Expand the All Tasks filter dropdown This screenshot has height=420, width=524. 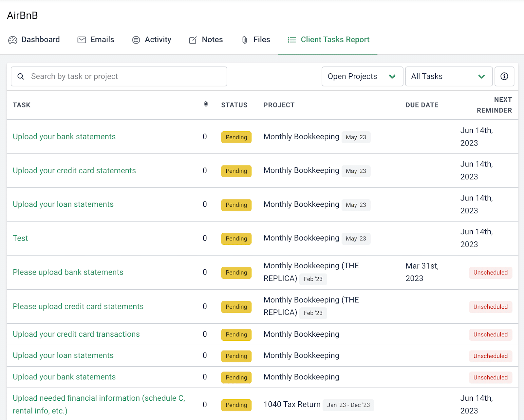point(449,76)
